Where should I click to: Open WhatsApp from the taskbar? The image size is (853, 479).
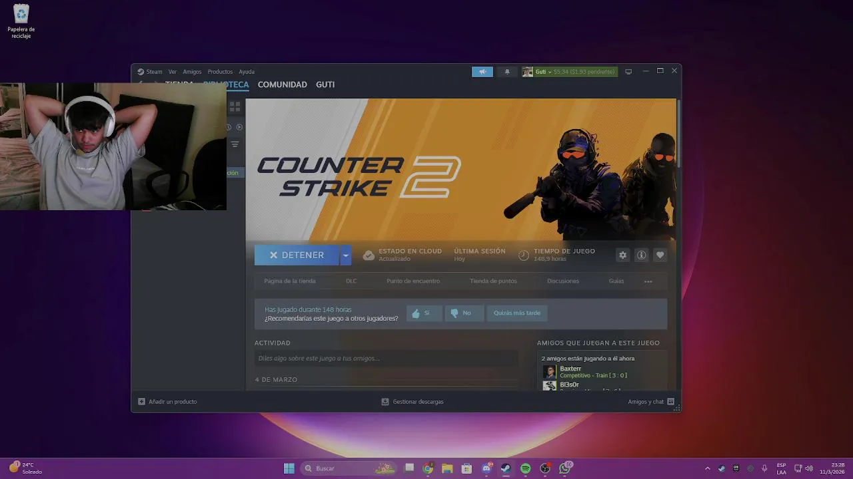click(564, 468)
